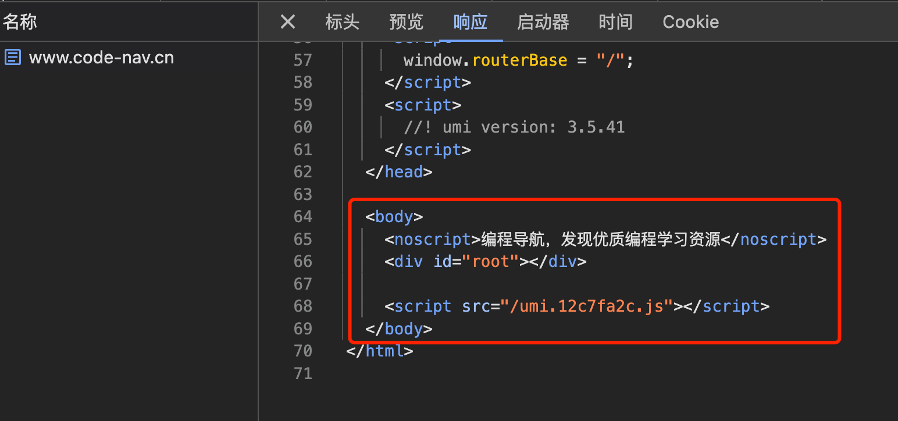Click line number 68 in the gutter
The image size is (898, 421).
pos(303,306)
